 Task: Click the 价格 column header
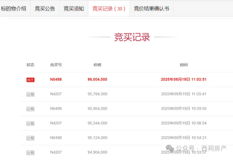pyautogui.click(x=97, y=65)
